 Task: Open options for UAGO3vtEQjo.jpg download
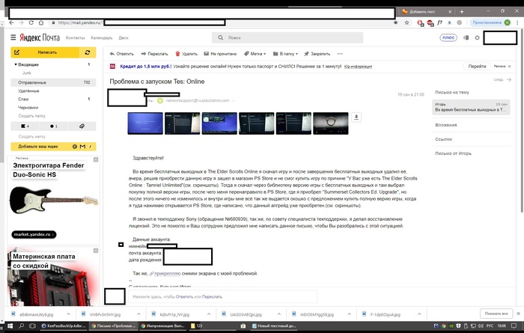(x=279, y=314)
